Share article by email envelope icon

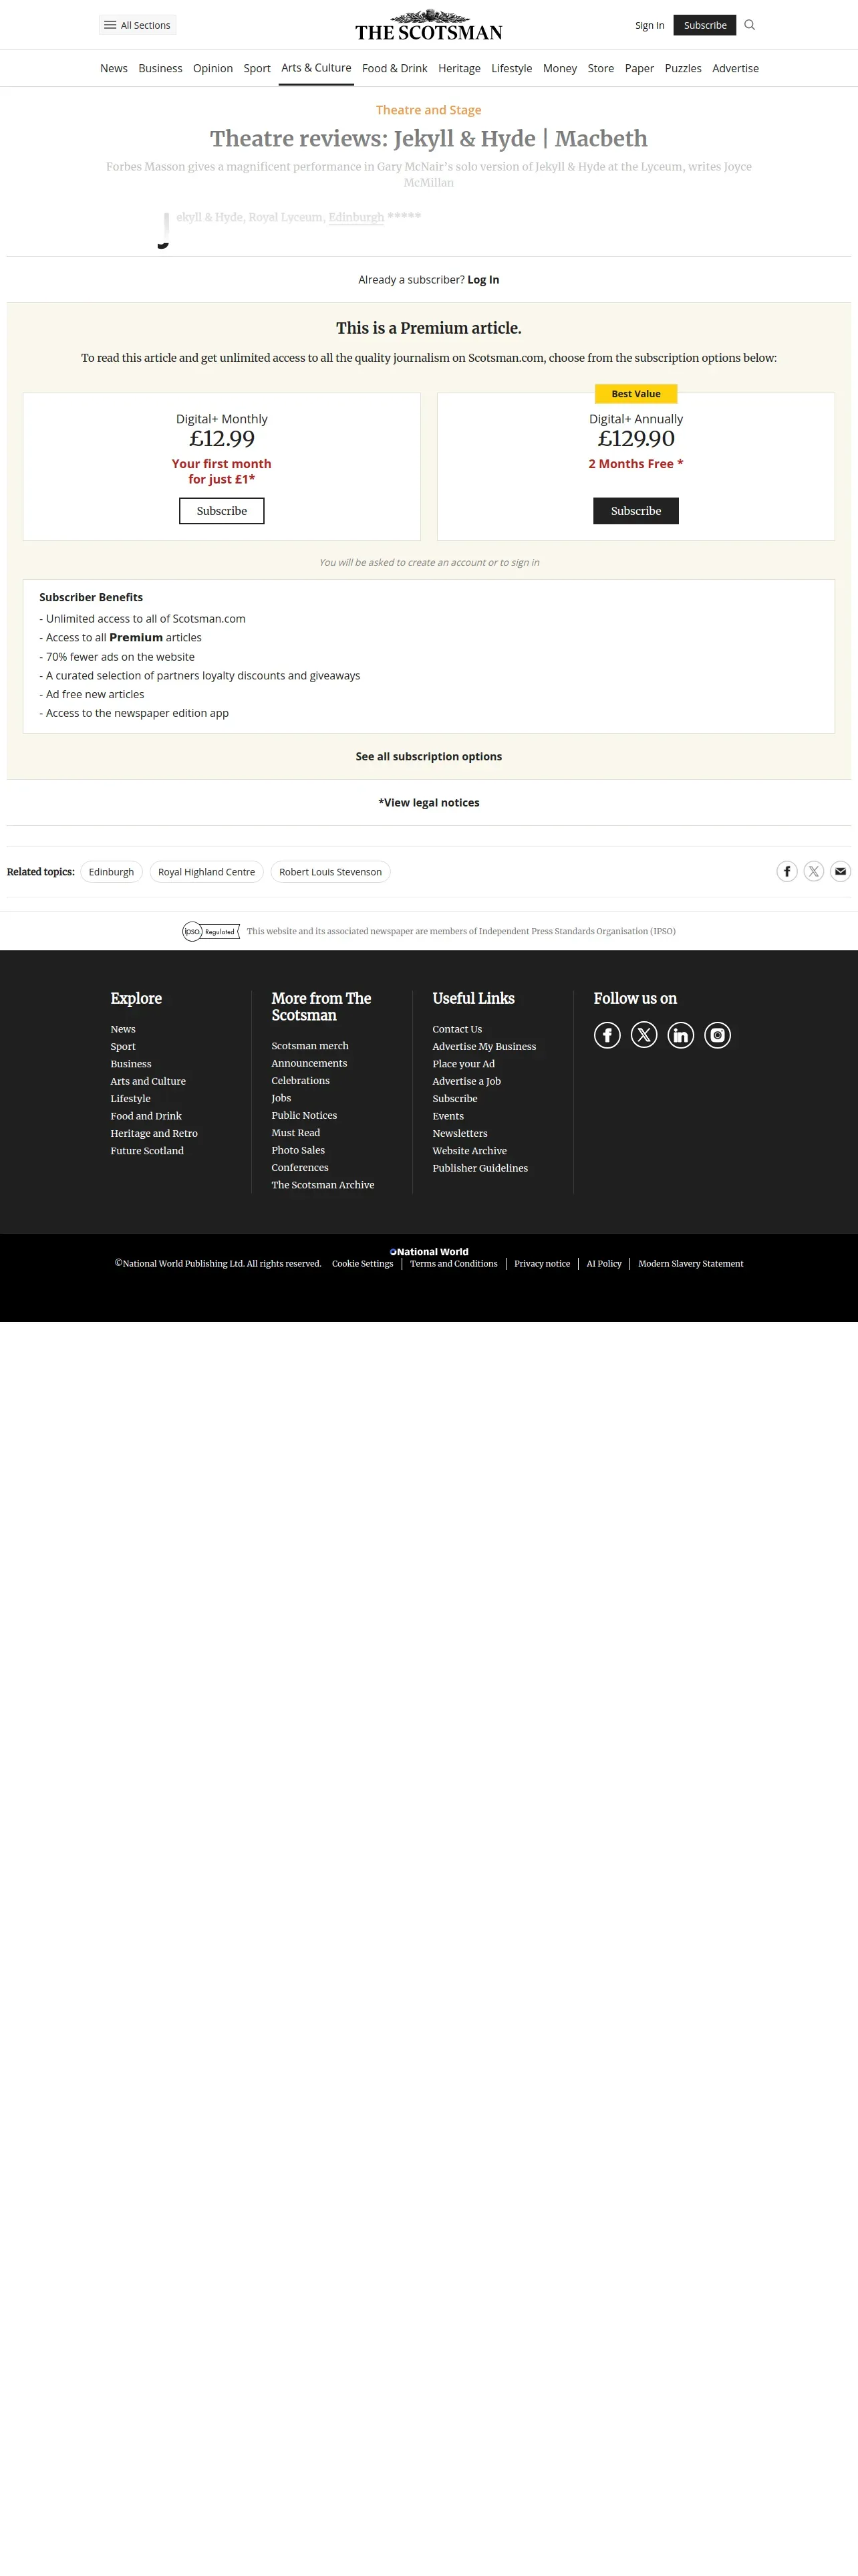(841, 871)
